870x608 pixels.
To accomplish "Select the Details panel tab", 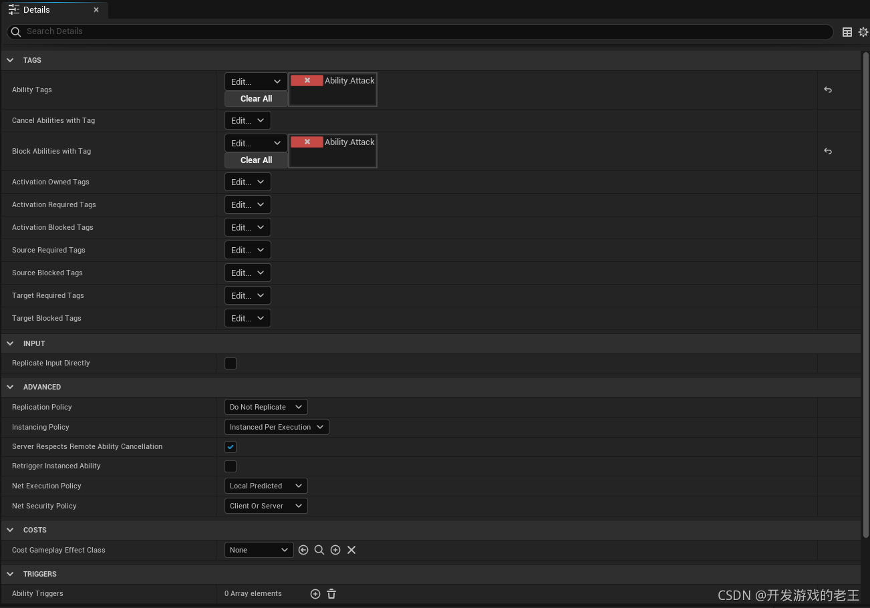I will pyautogui.click(x=53, y=10).
